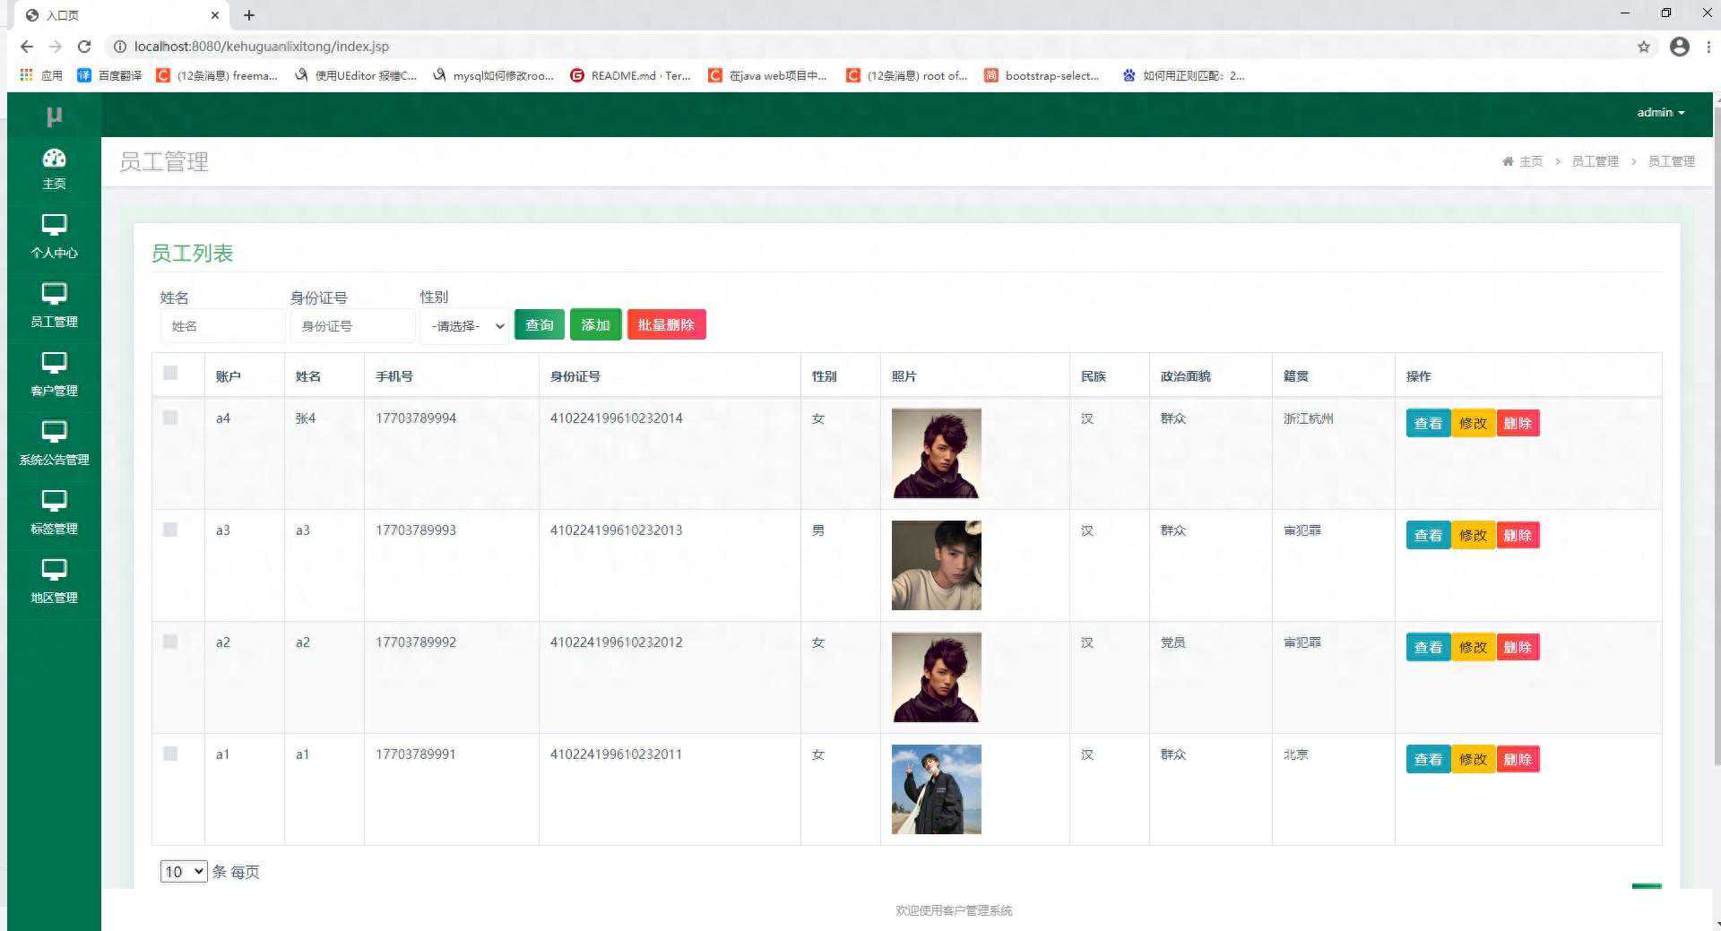Expand the 性别 dropdown
This screenshot has width=1721, height=931.
pyautogui.click(x=465, y=326)
